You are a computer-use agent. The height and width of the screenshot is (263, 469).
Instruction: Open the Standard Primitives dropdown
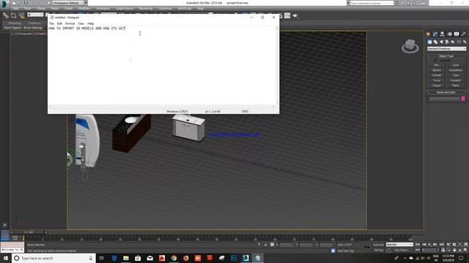tap(446, 49)
